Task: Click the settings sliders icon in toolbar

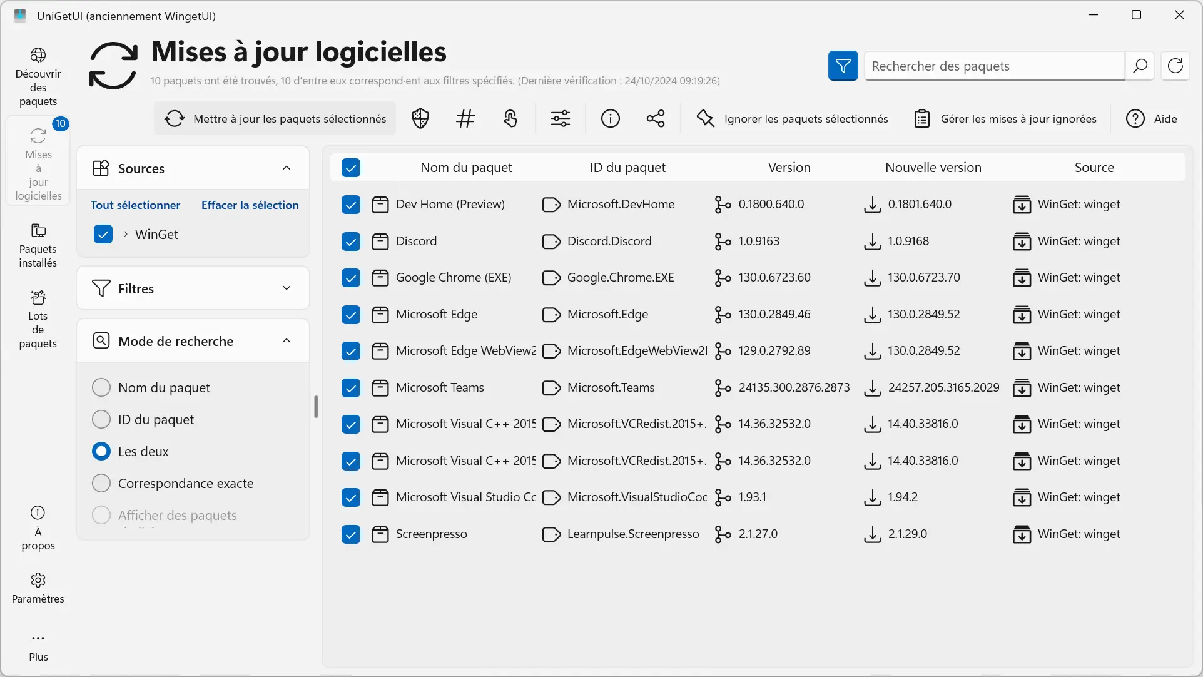Action: click(x=560, y=118)
